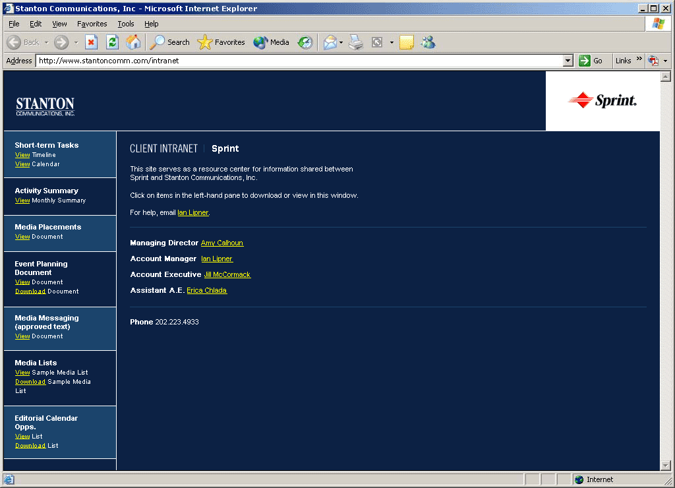Click inside the Address URL field
The width and height of the screenshot is (675, 488).
tap(297, 61)
